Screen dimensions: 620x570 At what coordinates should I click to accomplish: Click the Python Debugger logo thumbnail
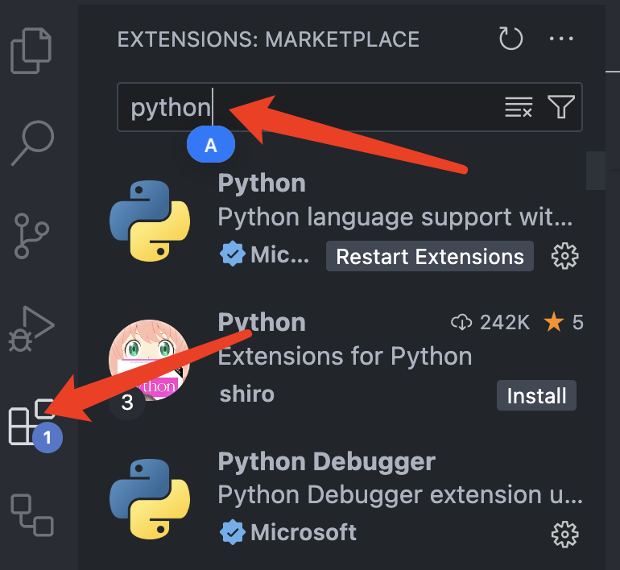click(149, 498)
